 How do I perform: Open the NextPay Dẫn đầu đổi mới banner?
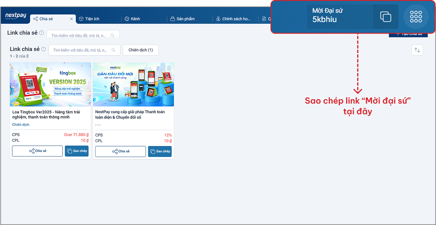133,84
